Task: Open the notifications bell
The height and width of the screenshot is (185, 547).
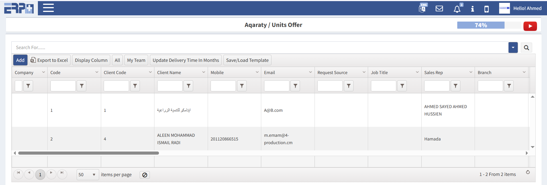Action: 457,9
